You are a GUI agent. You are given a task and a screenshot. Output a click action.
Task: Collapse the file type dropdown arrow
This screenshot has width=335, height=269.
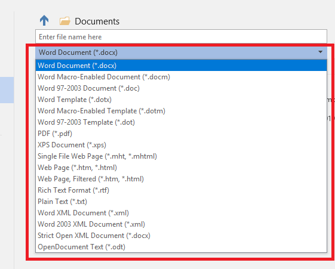(320, 52)
